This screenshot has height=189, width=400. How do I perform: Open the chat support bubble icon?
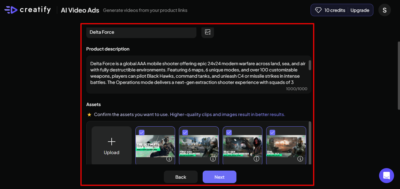386,176
